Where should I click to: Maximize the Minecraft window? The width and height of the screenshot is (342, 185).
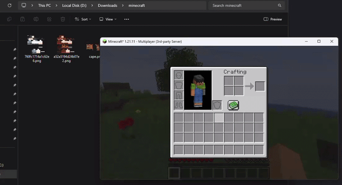click(319, 41)
